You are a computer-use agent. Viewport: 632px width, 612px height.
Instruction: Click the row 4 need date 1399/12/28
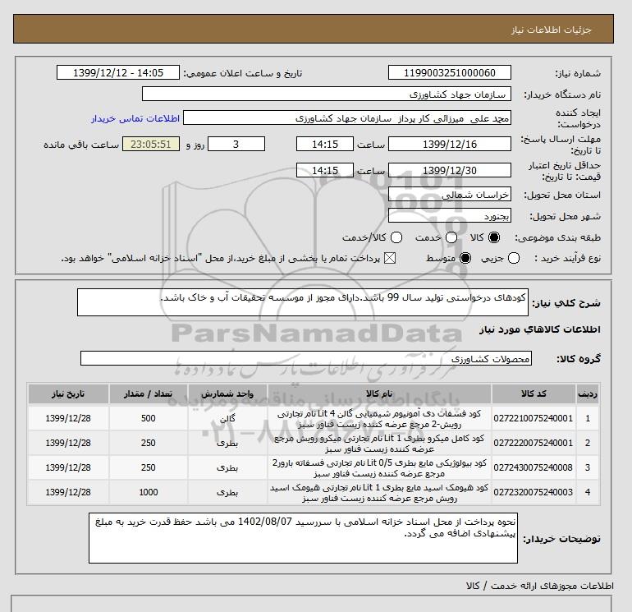click(68, 492)
